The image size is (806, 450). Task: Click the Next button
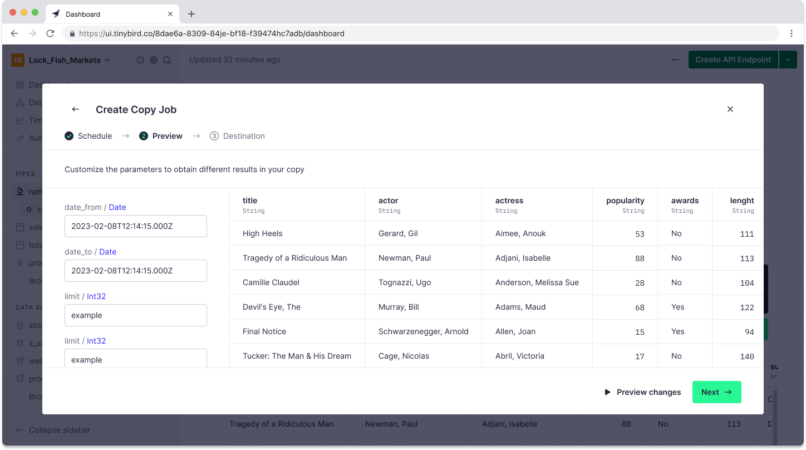[716, 392]
